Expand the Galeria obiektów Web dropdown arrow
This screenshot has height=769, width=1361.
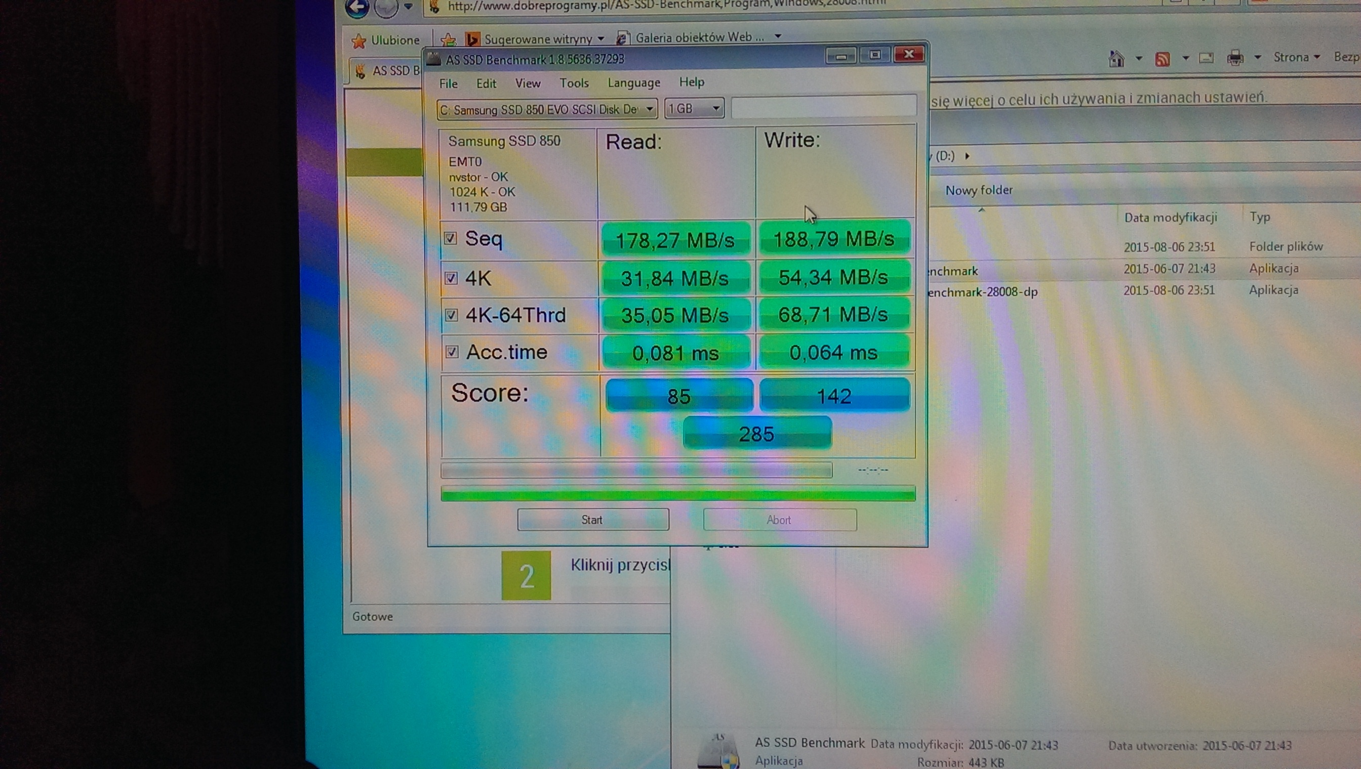(x=778, y=36)
